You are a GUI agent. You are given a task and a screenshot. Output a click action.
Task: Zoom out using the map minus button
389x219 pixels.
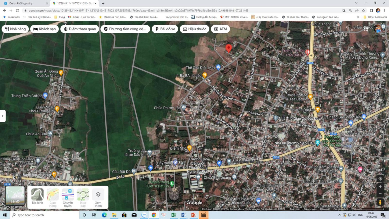[x=380, y=194]
